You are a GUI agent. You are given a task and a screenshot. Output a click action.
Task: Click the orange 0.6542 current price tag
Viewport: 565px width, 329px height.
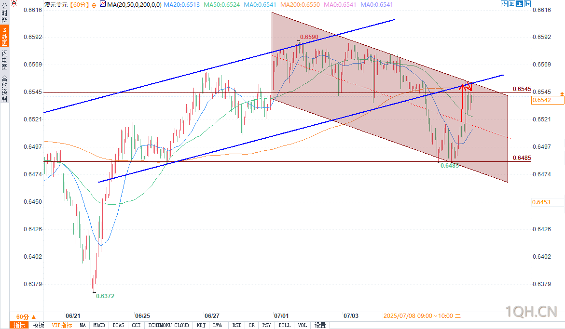pyautogui.click(x=547, y=100)
